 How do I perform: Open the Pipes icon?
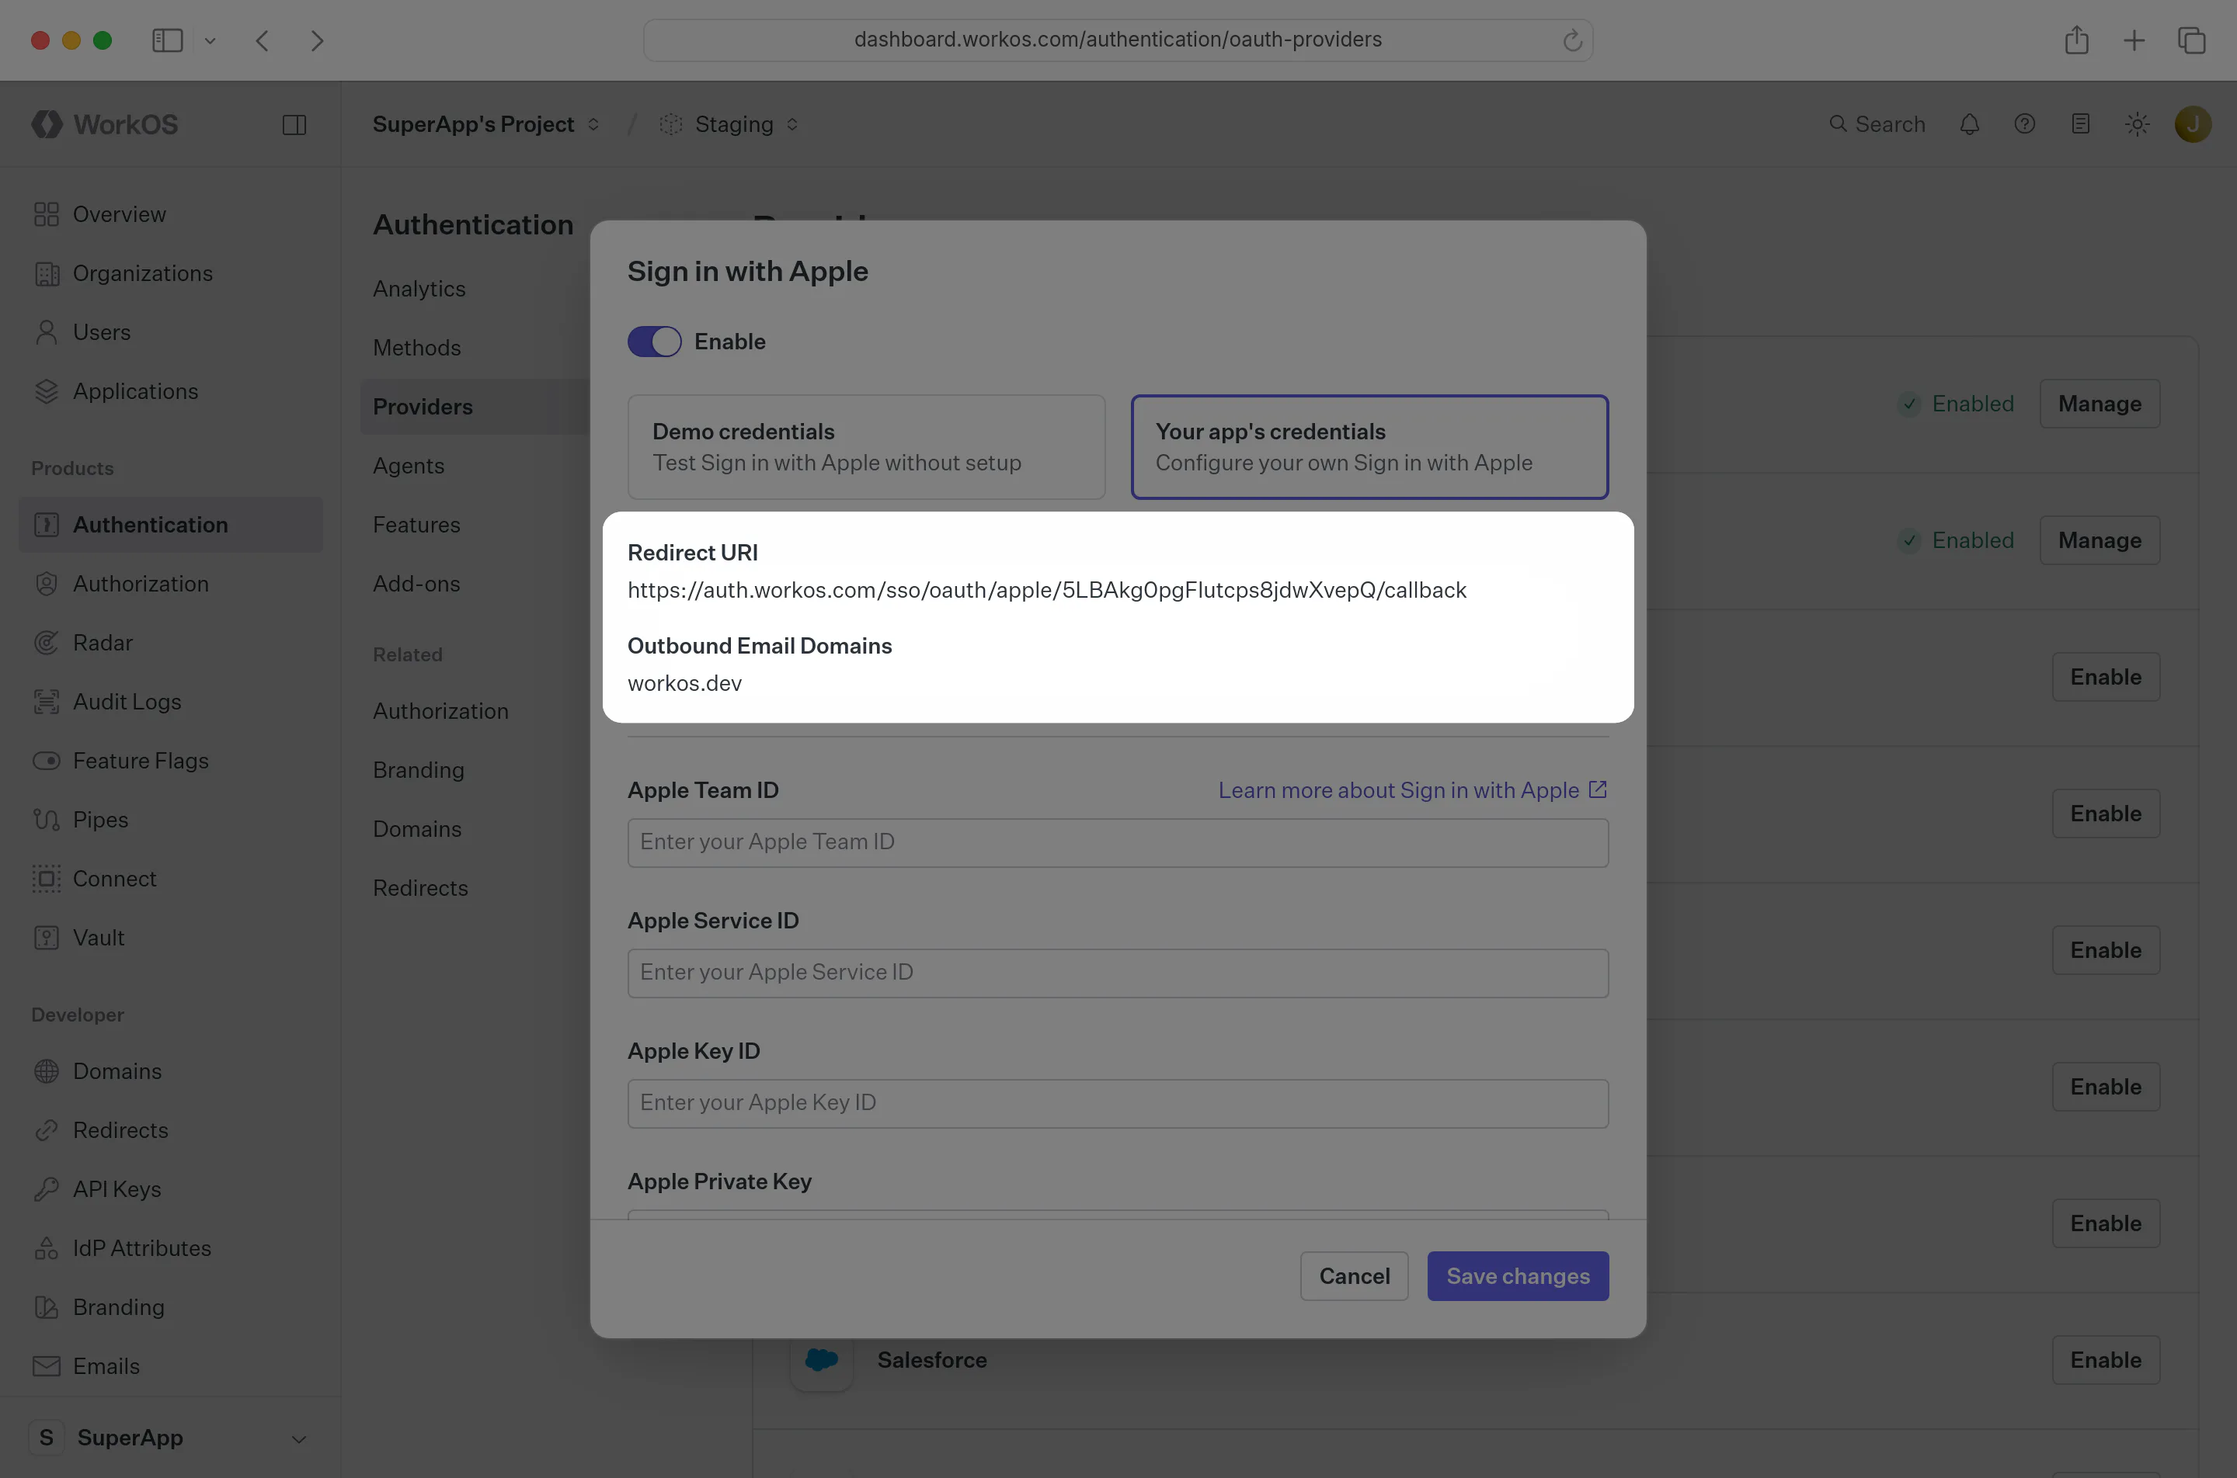[46, 819]
